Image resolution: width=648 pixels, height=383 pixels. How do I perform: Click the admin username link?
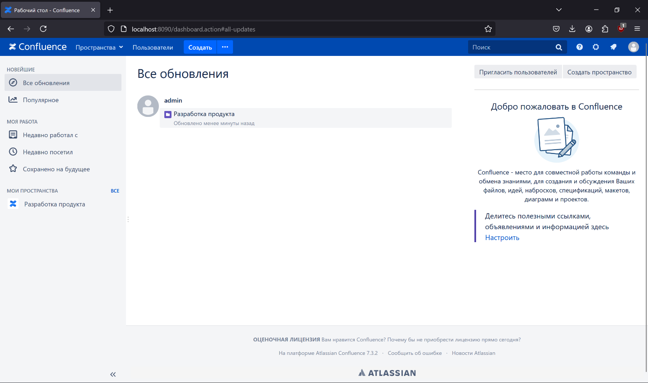[x=173, y=100]
